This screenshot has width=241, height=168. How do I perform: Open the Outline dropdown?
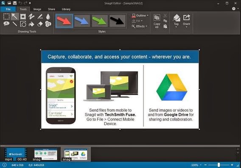(x=140, y=16)
